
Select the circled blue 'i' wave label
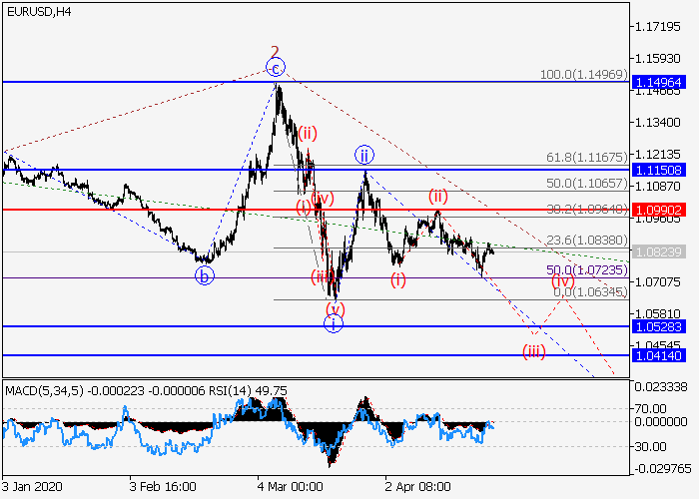click(x=335, y=322)
